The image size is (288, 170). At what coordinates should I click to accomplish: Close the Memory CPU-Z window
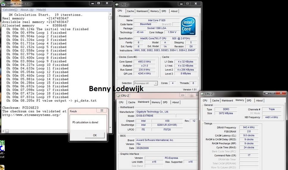coord(281,93)
